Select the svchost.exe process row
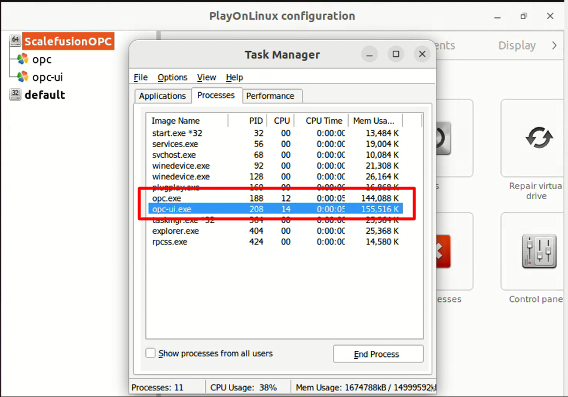The height and width of the screenshot is (397, 568). tap(275, 155)
